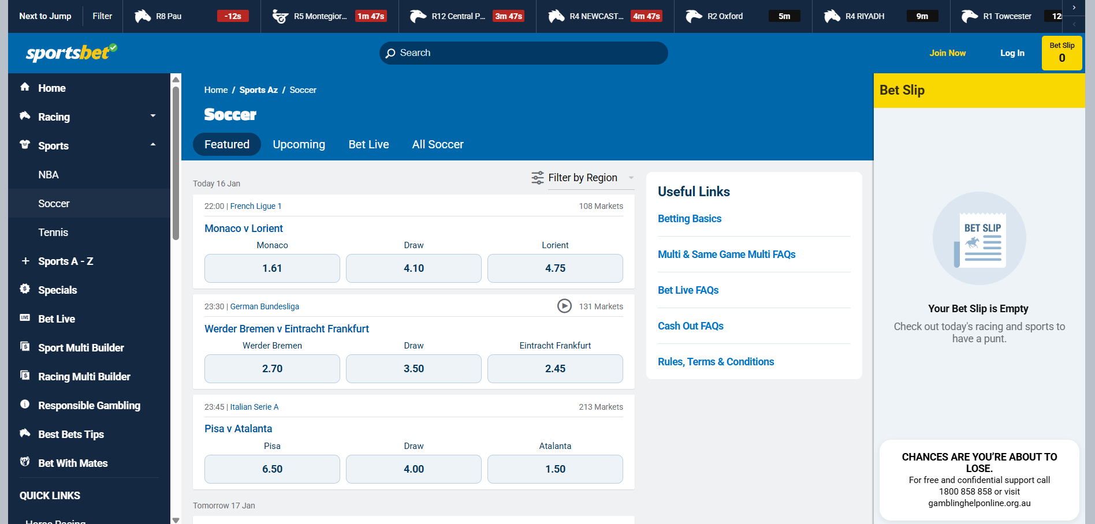Viewport: 1095px width, 524px height.
Task: Click the search magnifier icon
Action: [390, 53]
